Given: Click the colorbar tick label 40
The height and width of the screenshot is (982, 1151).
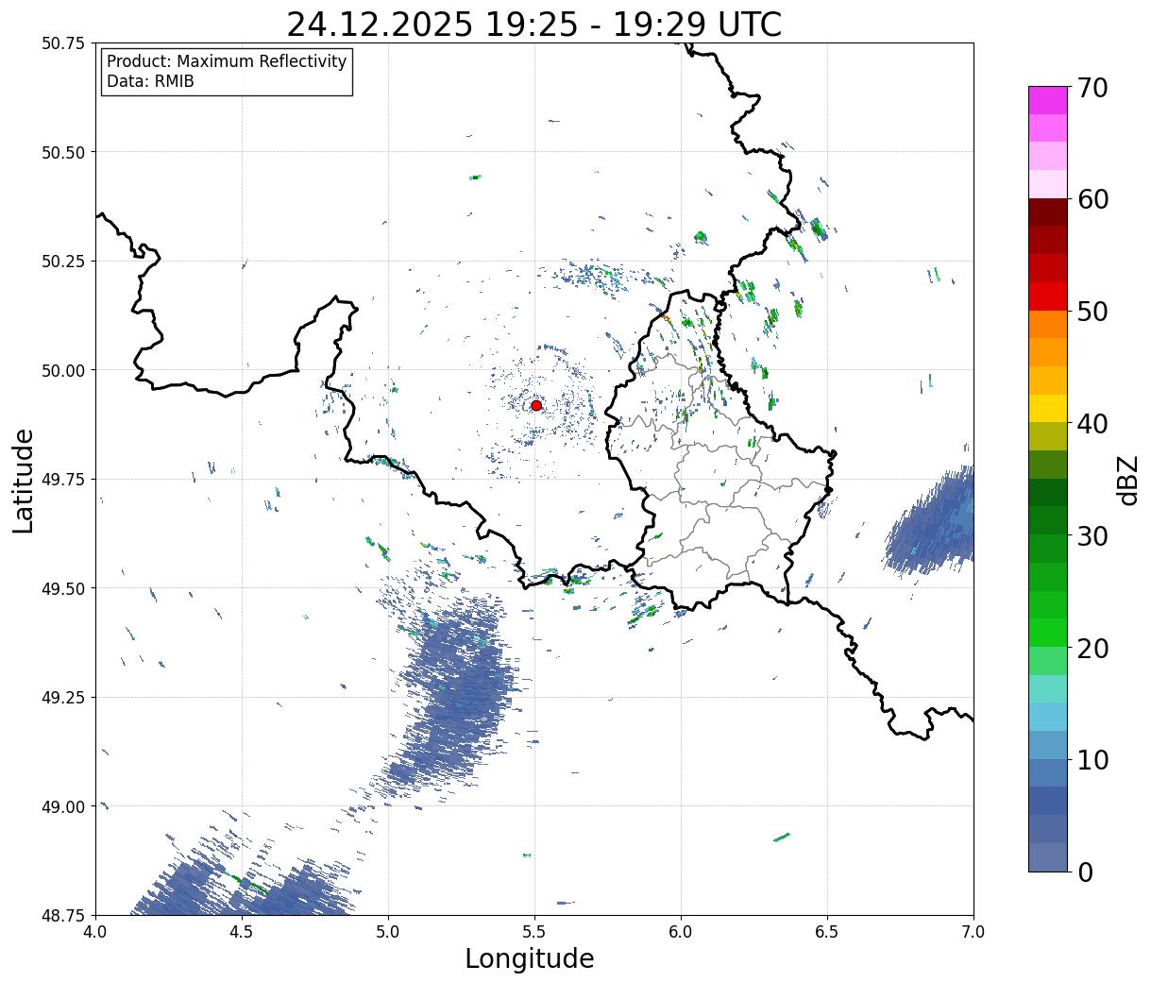Looking at the screenshot, I should point(1092,424).
